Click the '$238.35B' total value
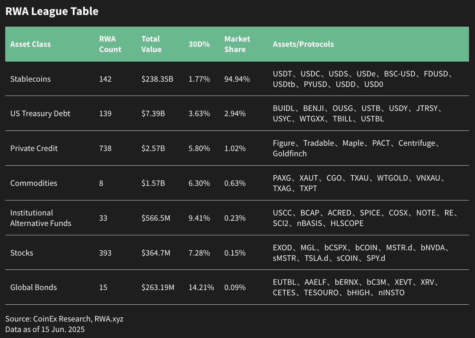Image resolution: width=475 pixels, height=338 pixels. 157,79
